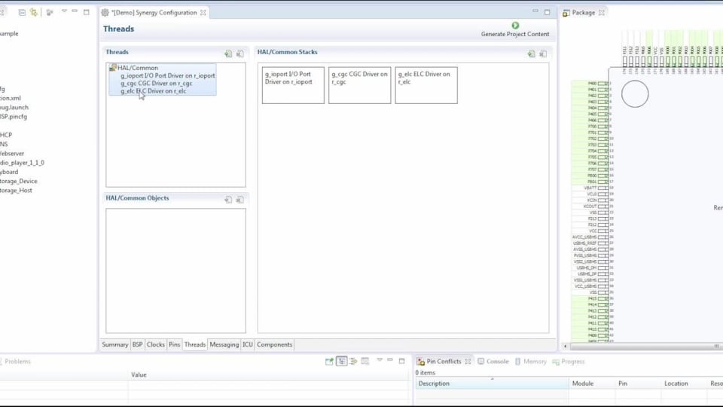Select g_ioport I/O Port Driver thread entry
This screenshot has height=407, width=723.
coord(167,76)
